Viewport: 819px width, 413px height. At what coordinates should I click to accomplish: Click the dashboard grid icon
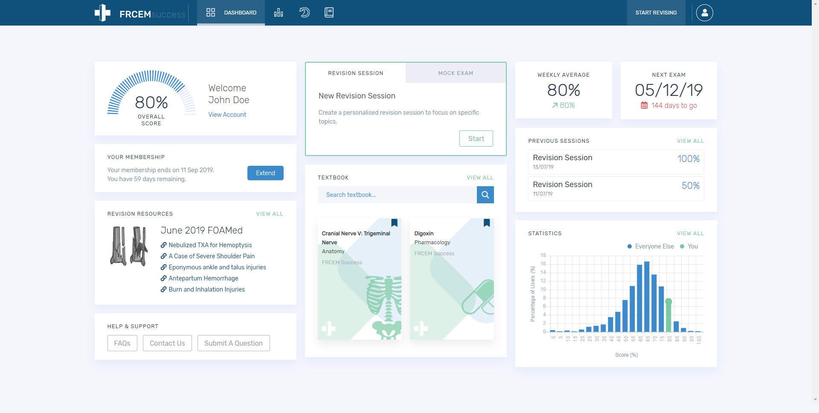(211, 12)
